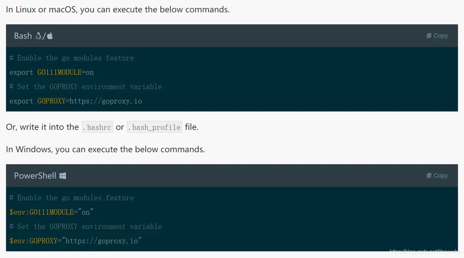Click the Apple logo icon in Bash header
The image size is (464, 258).
tap(50, 36)
